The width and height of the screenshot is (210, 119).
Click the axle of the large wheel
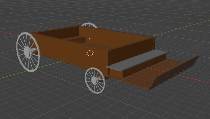click(34, 50)
